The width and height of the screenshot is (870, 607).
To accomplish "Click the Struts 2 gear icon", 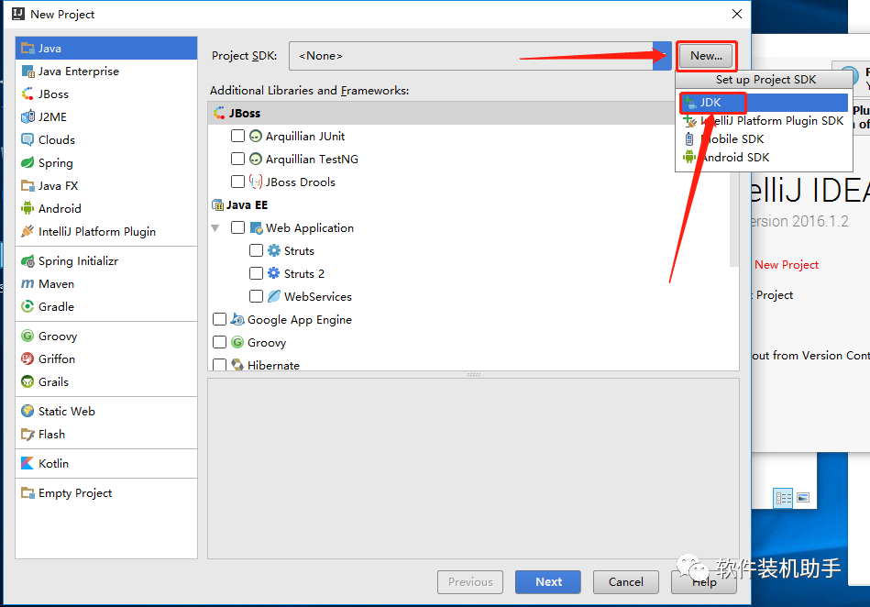I will [273, 273].
